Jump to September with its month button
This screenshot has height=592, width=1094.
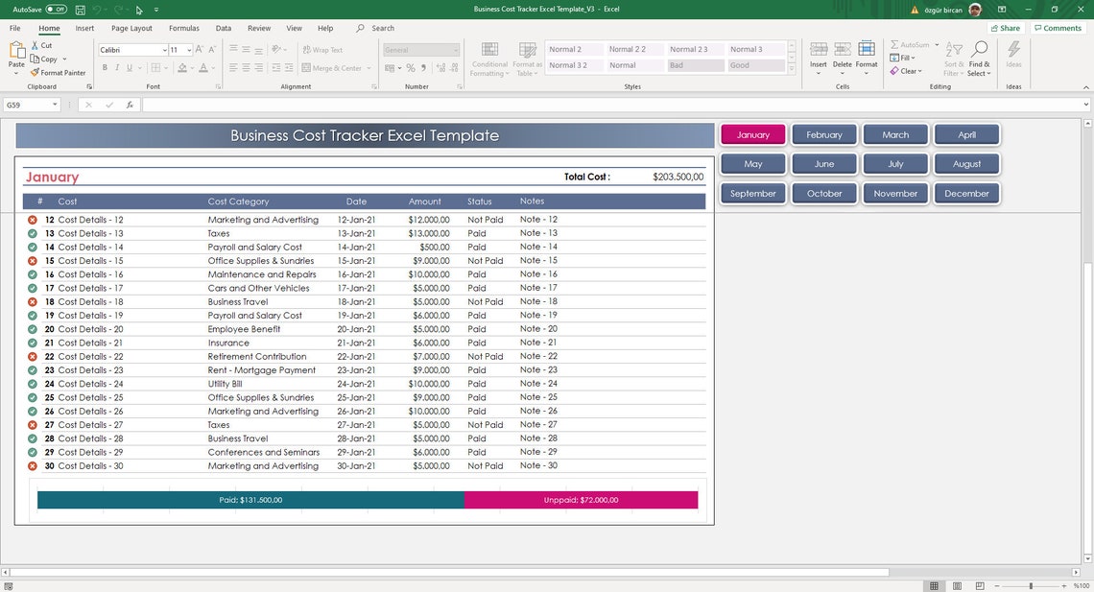(x=752, y=193)
